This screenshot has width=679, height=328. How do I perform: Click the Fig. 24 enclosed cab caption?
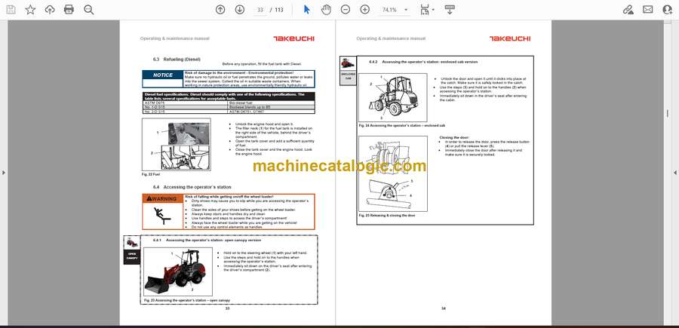point(402,125)
